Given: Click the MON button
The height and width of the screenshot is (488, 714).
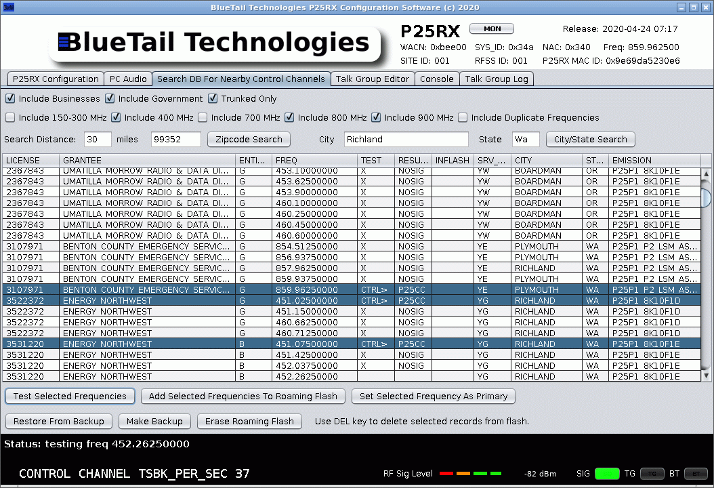Looking at the screenshot, I should click(492, 28).
